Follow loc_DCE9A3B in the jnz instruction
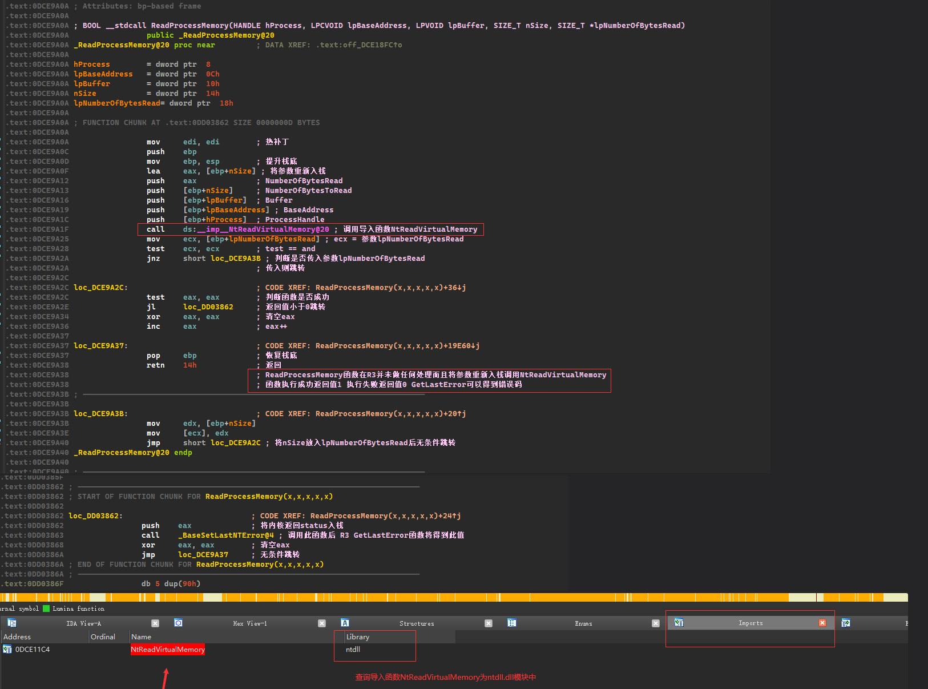Viewport: 928px width, 689px height. coord(235,259)
